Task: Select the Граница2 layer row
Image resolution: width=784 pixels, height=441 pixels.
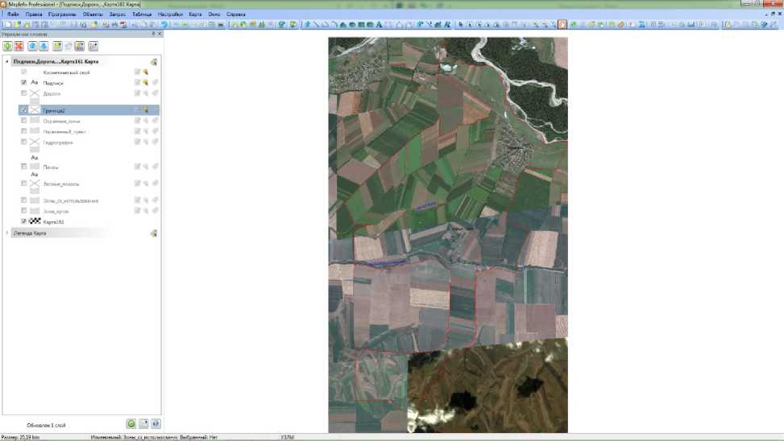Action: [89, 110]
